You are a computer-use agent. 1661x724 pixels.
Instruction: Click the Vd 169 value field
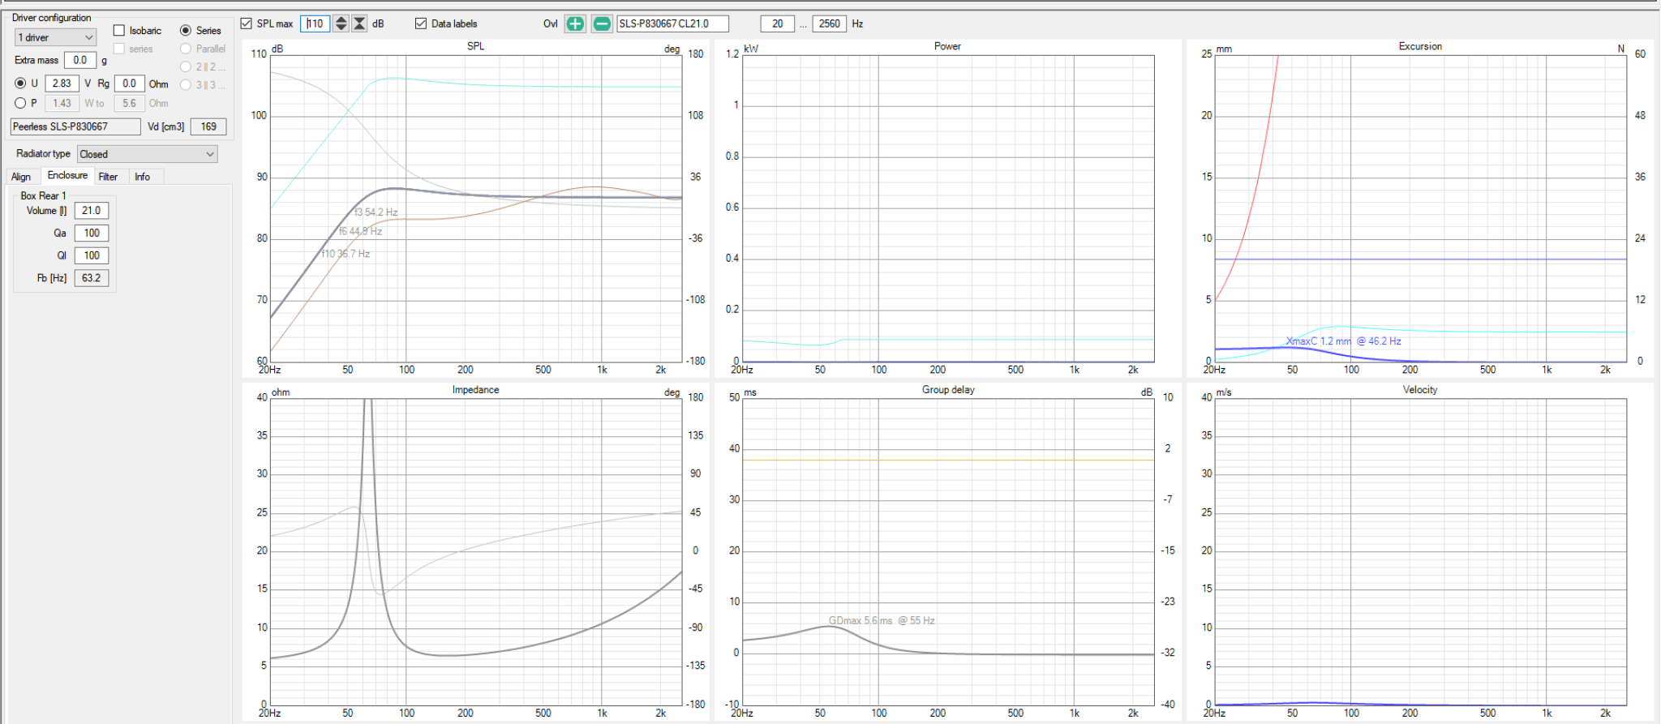[208, 126]
